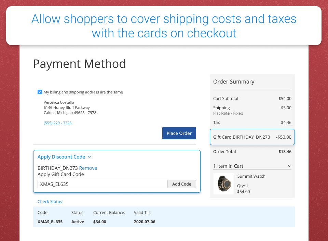Click the Gift Card BIRTHDAY_DN273 summary row
The height and width of the screenshot is (241, 328).
(x=252, y=137)
